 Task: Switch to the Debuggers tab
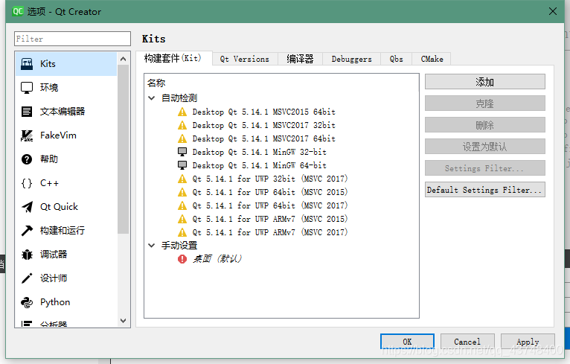(x=351, y=59)
